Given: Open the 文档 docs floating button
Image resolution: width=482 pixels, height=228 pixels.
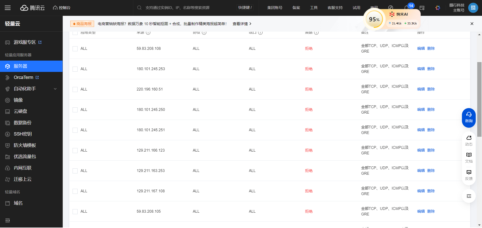Looking at the screenshot, I should point(469,158).
